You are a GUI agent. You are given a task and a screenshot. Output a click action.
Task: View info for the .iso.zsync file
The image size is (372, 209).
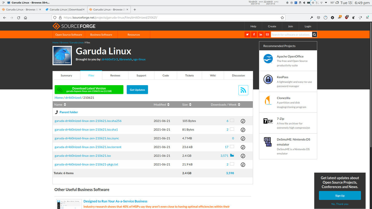[x=243, y=139]
